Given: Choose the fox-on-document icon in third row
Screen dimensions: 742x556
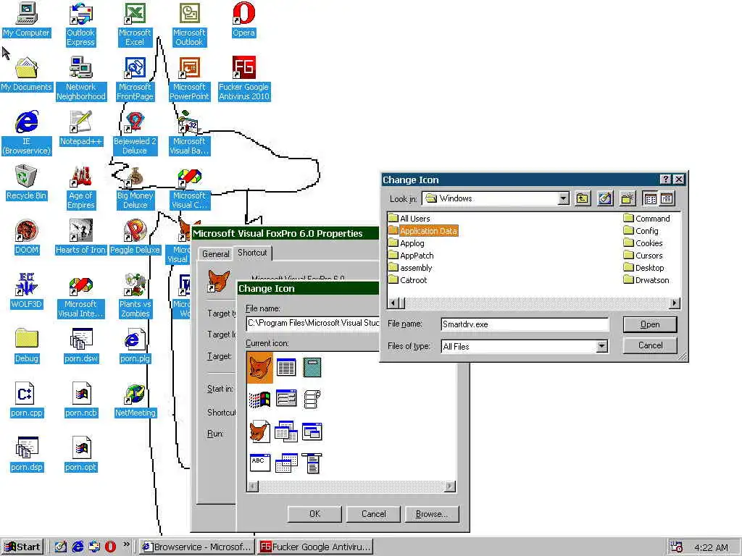Looking at the screenshot, I should click(x=260, y=431).
